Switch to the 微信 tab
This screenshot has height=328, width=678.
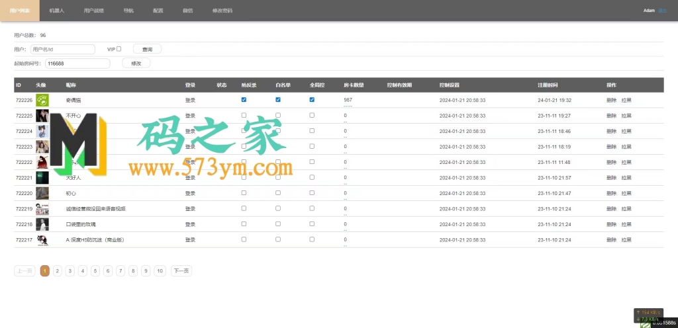click(187, 11)
